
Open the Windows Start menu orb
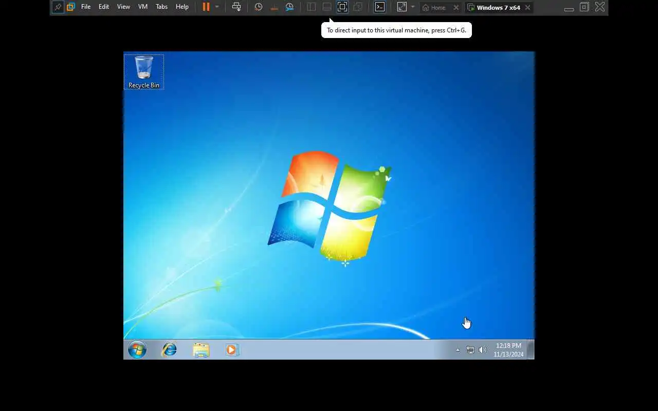click(137, 350)
